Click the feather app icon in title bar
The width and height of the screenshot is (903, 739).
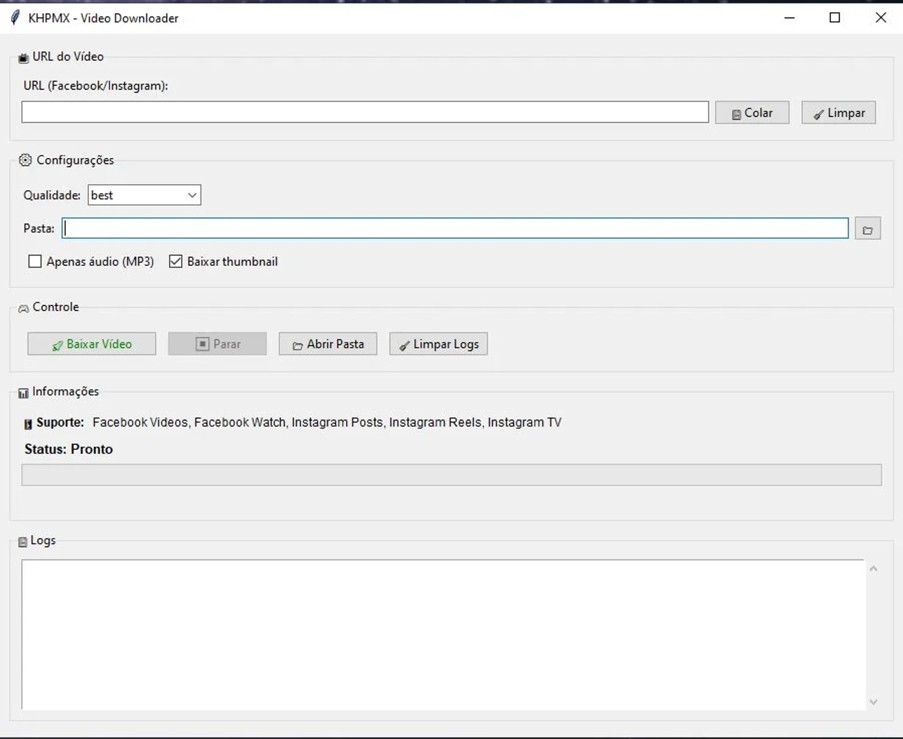click(15, 18)
